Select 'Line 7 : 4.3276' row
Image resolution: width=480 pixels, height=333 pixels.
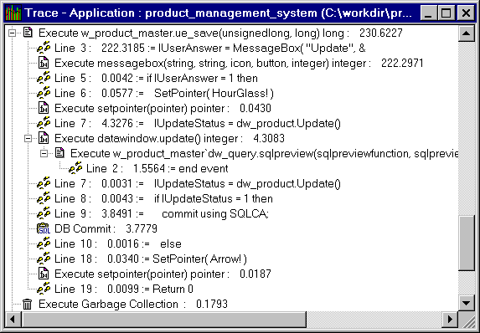pos(198,123)
